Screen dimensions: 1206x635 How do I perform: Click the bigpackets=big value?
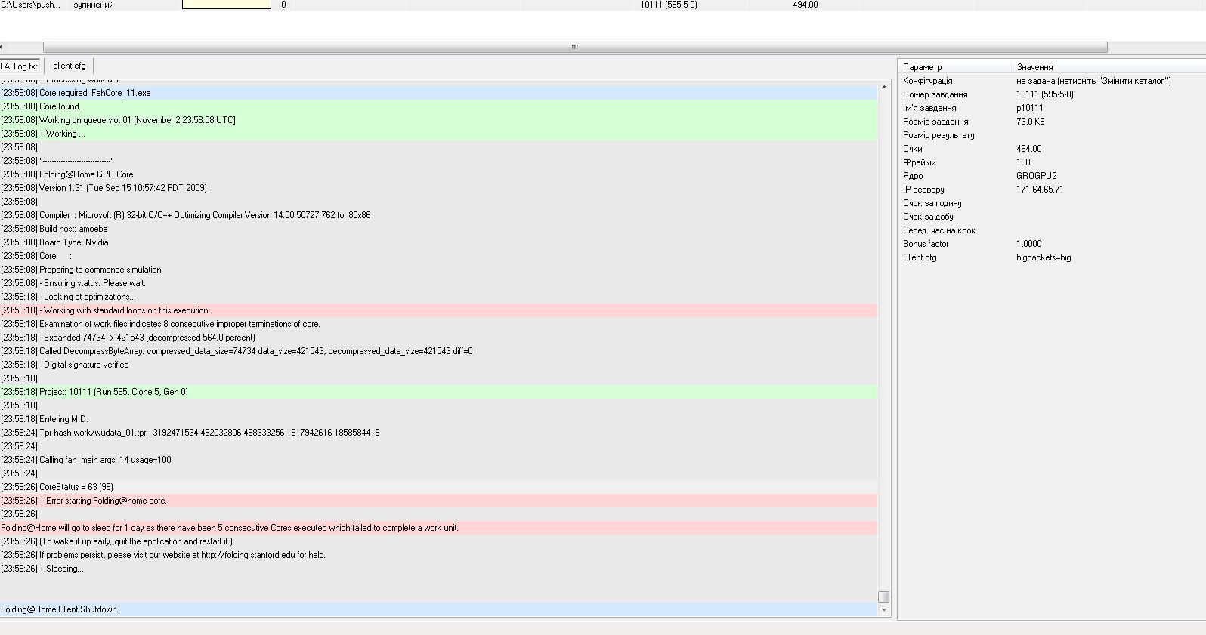point(1044,257)
